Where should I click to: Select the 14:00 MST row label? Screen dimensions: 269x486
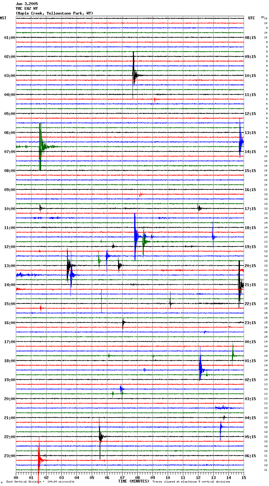tap(9, 285)
